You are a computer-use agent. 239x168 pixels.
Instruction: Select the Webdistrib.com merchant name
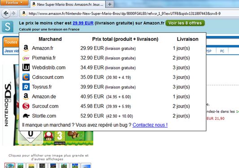click(49, 68)
